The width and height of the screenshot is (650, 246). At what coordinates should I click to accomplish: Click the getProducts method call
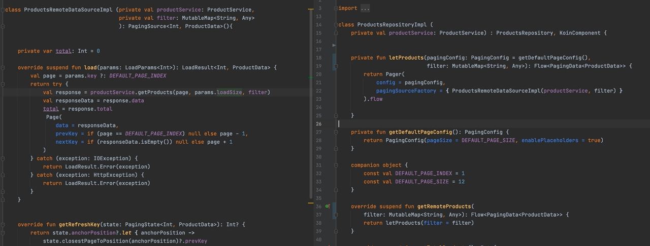point(154,92)
